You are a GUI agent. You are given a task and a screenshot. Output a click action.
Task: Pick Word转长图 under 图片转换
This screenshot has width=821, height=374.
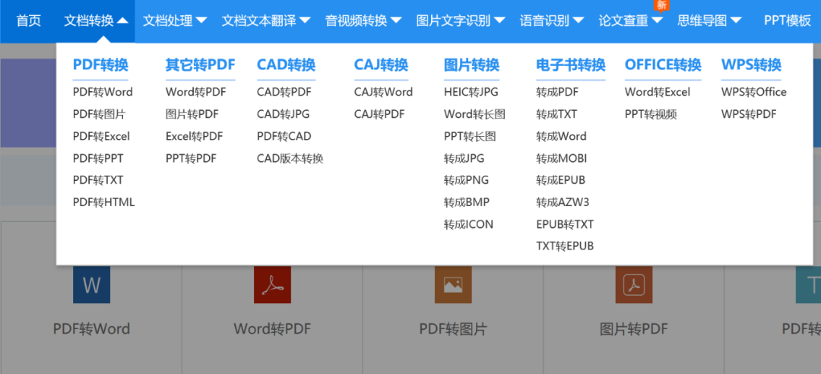[x=474, y=114]
